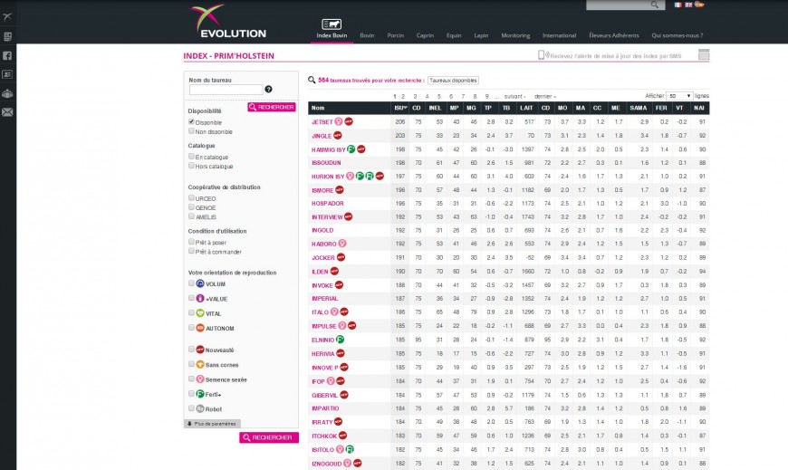Enable the VOLUM orientation checkbox

tap(191, 283)
